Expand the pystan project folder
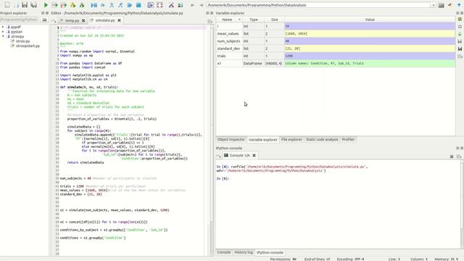Viewport: 464px width, 261px height. tap(3, 32)
